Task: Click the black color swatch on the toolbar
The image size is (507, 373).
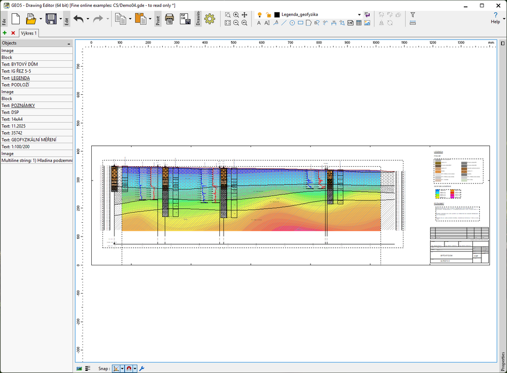Action: click(x=277, y=14)
